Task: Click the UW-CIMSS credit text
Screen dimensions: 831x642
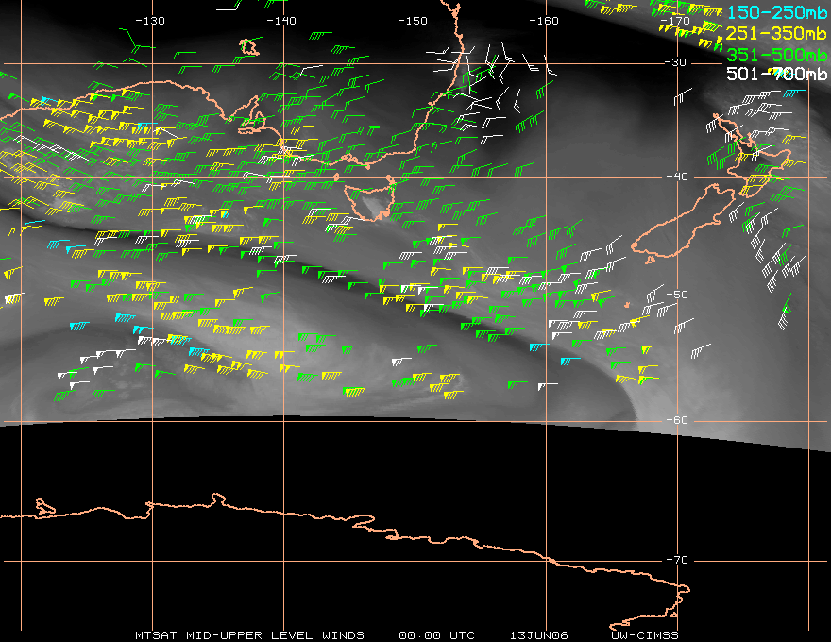Action: 645,635
